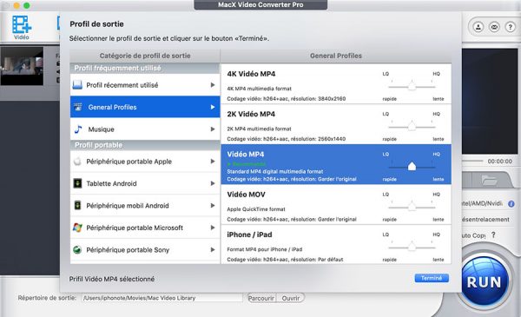Expand the General Profiles arrow
521x317 pixels.
[213, 107]
